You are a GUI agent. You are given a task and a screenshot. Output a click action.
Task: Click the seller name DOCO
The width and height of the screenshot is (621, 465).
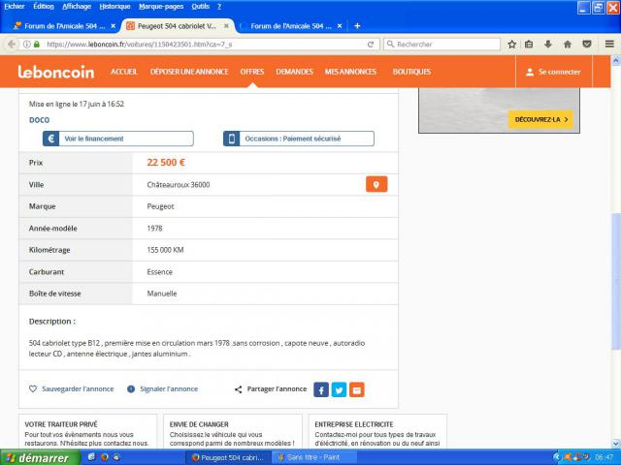(39, 120)
